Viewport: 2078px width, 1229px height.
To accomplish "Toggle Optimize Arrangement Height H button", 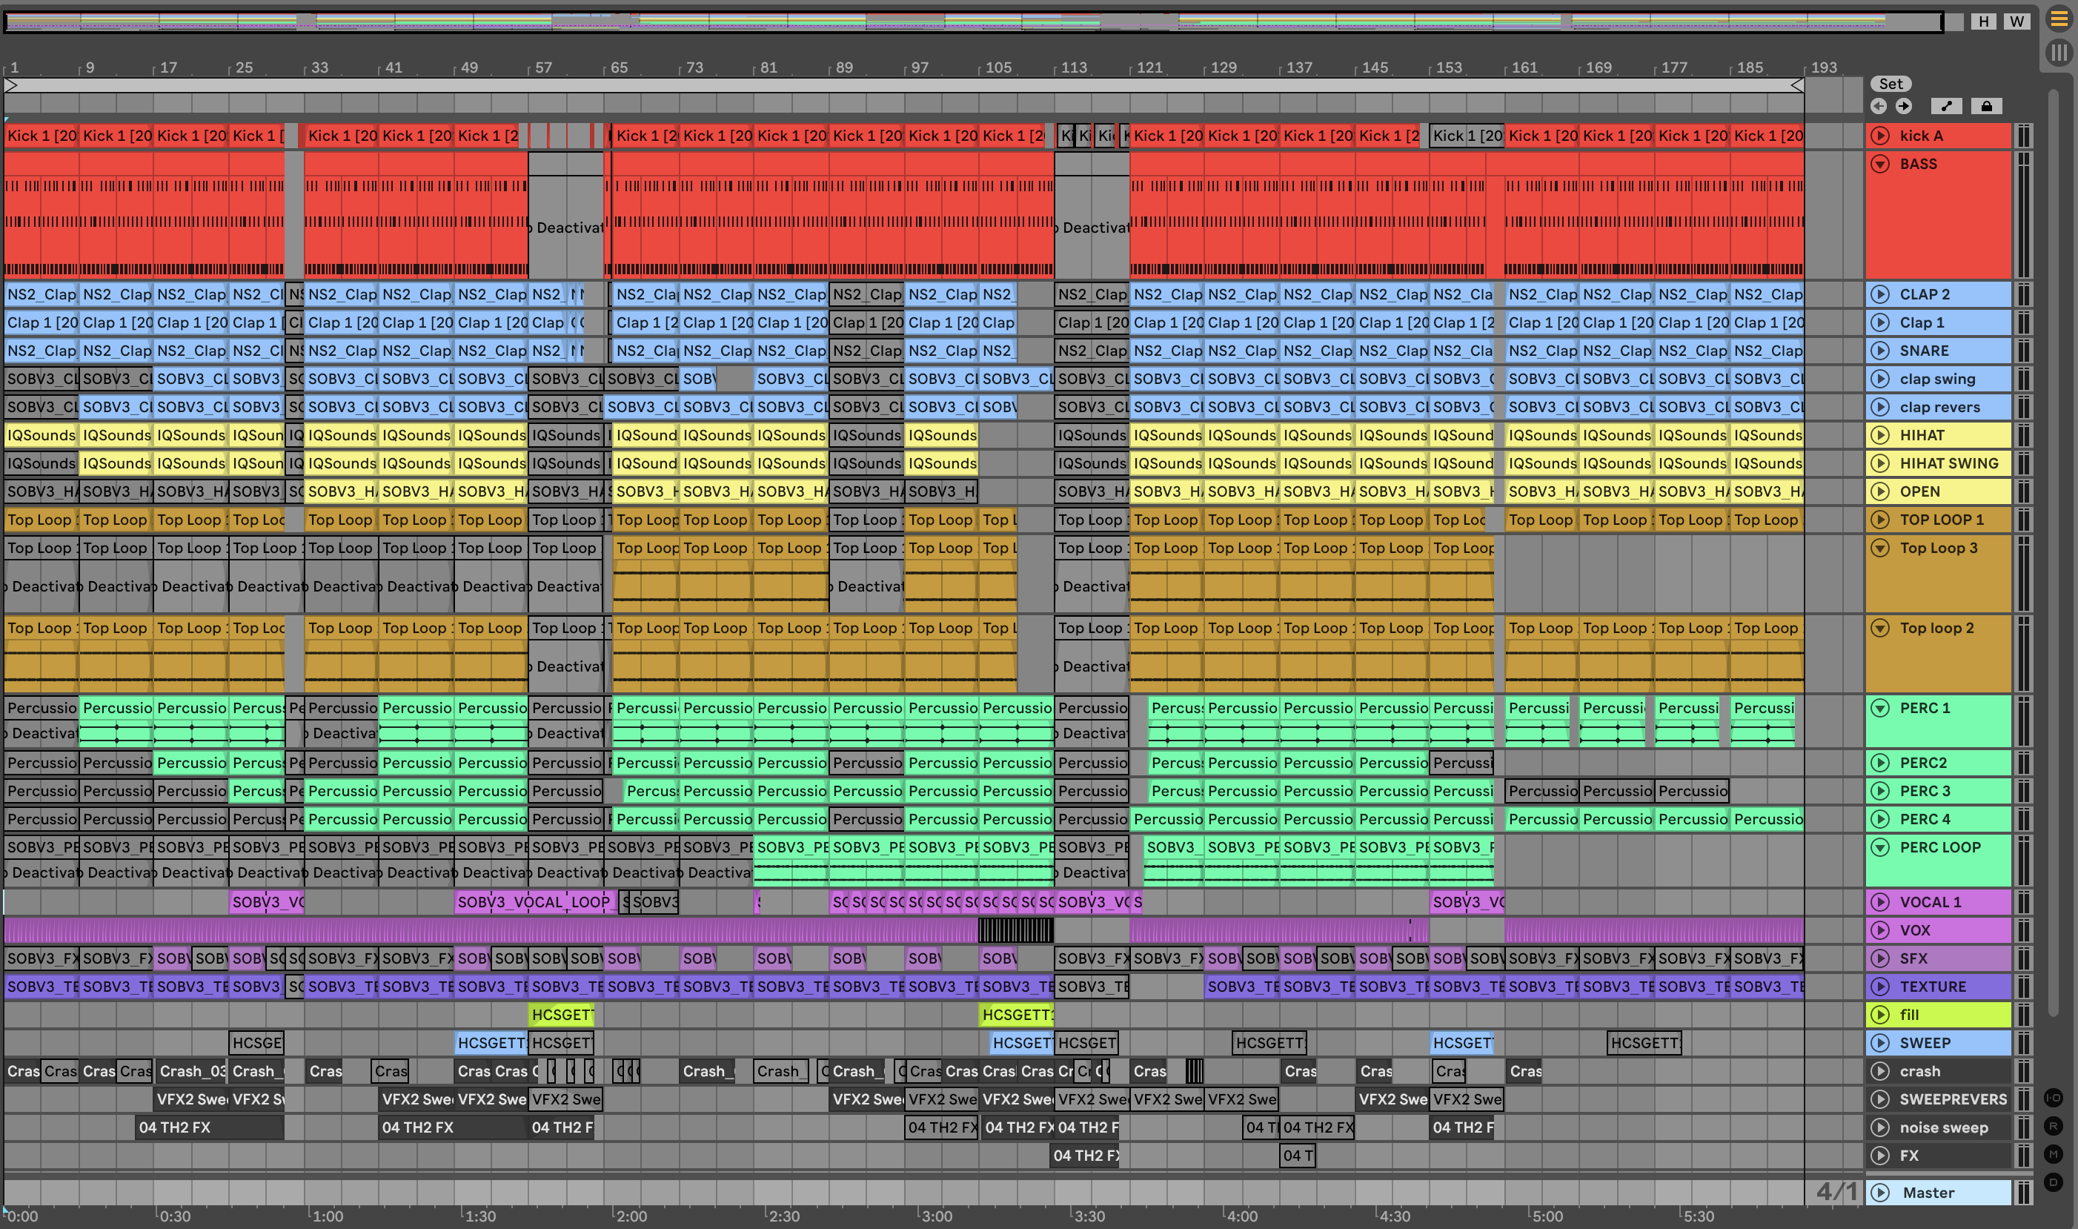I will click(x=1984, y=21).
